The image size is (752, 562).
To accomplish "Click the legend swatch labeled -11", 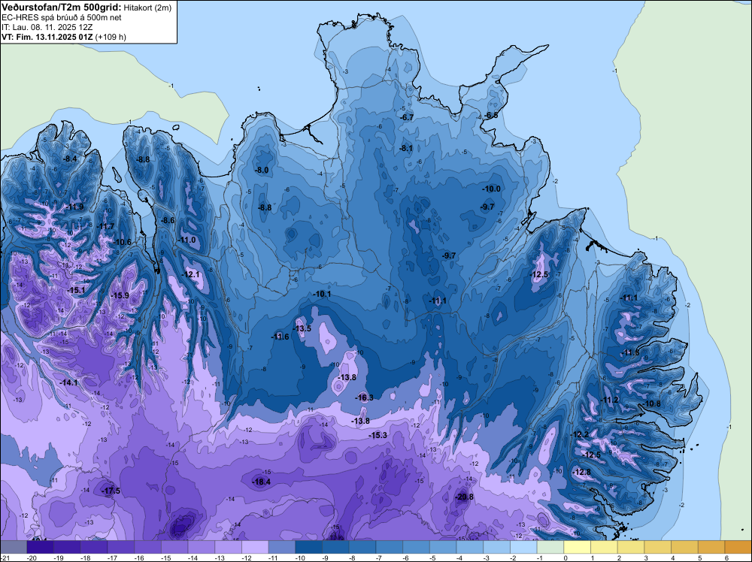I will [282, 547].
